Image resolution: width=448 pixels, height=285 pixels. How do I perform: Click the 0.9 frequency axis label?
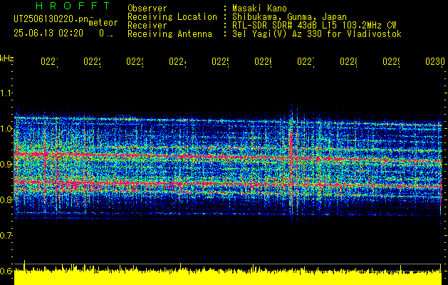pos(6,165)
